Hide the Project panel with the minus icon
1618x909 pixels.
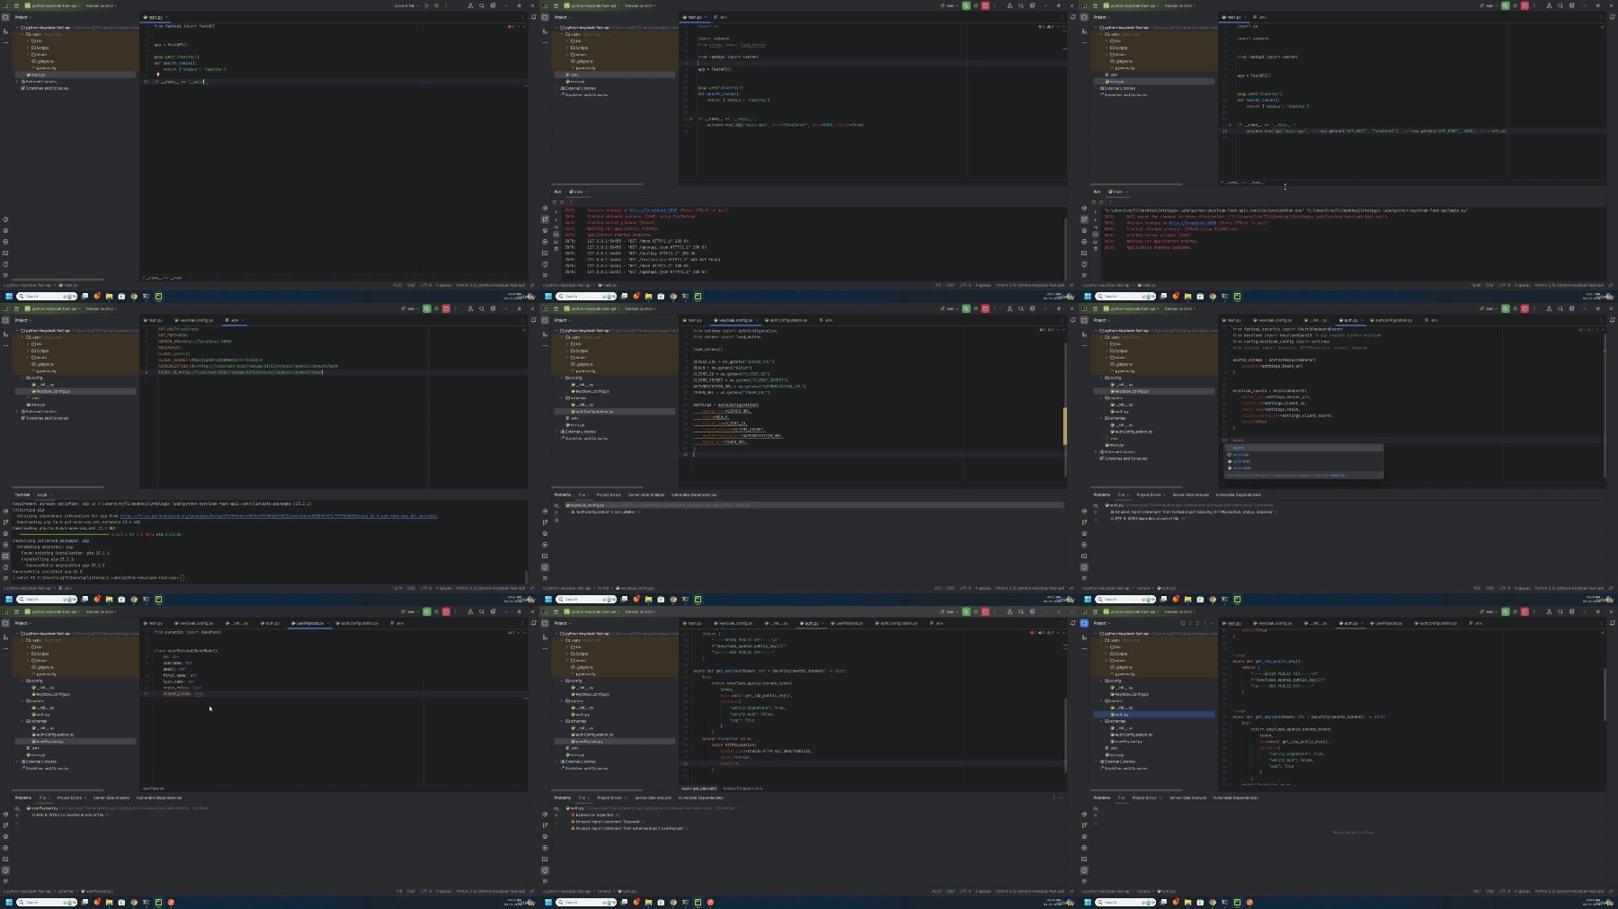click(x=1212, y=623)
